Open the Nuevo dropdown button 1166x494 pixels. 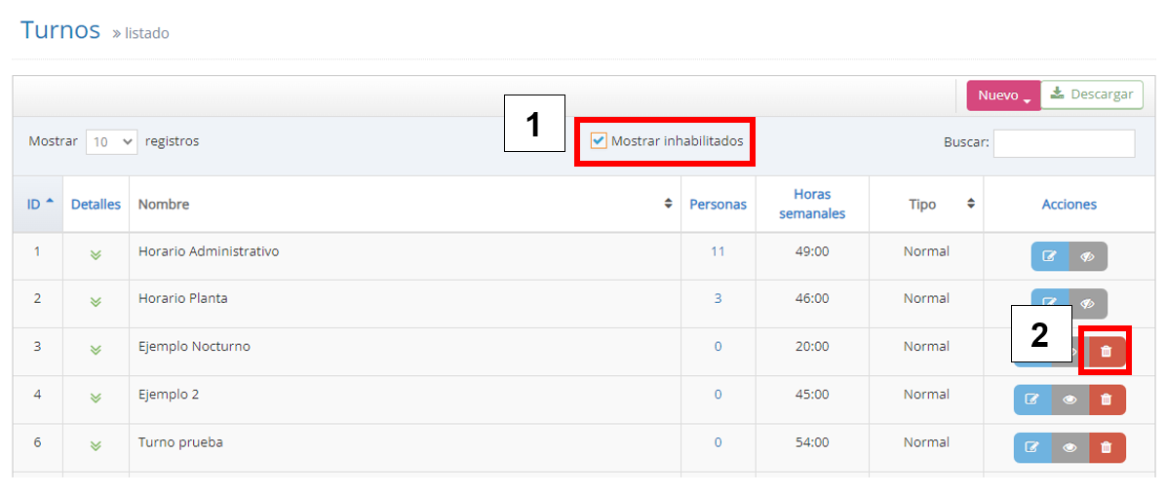pyautogui.click(x=1003, y=95)
